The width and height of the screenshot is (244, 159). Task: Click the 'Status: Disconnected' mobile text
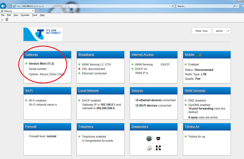[199, 70]
